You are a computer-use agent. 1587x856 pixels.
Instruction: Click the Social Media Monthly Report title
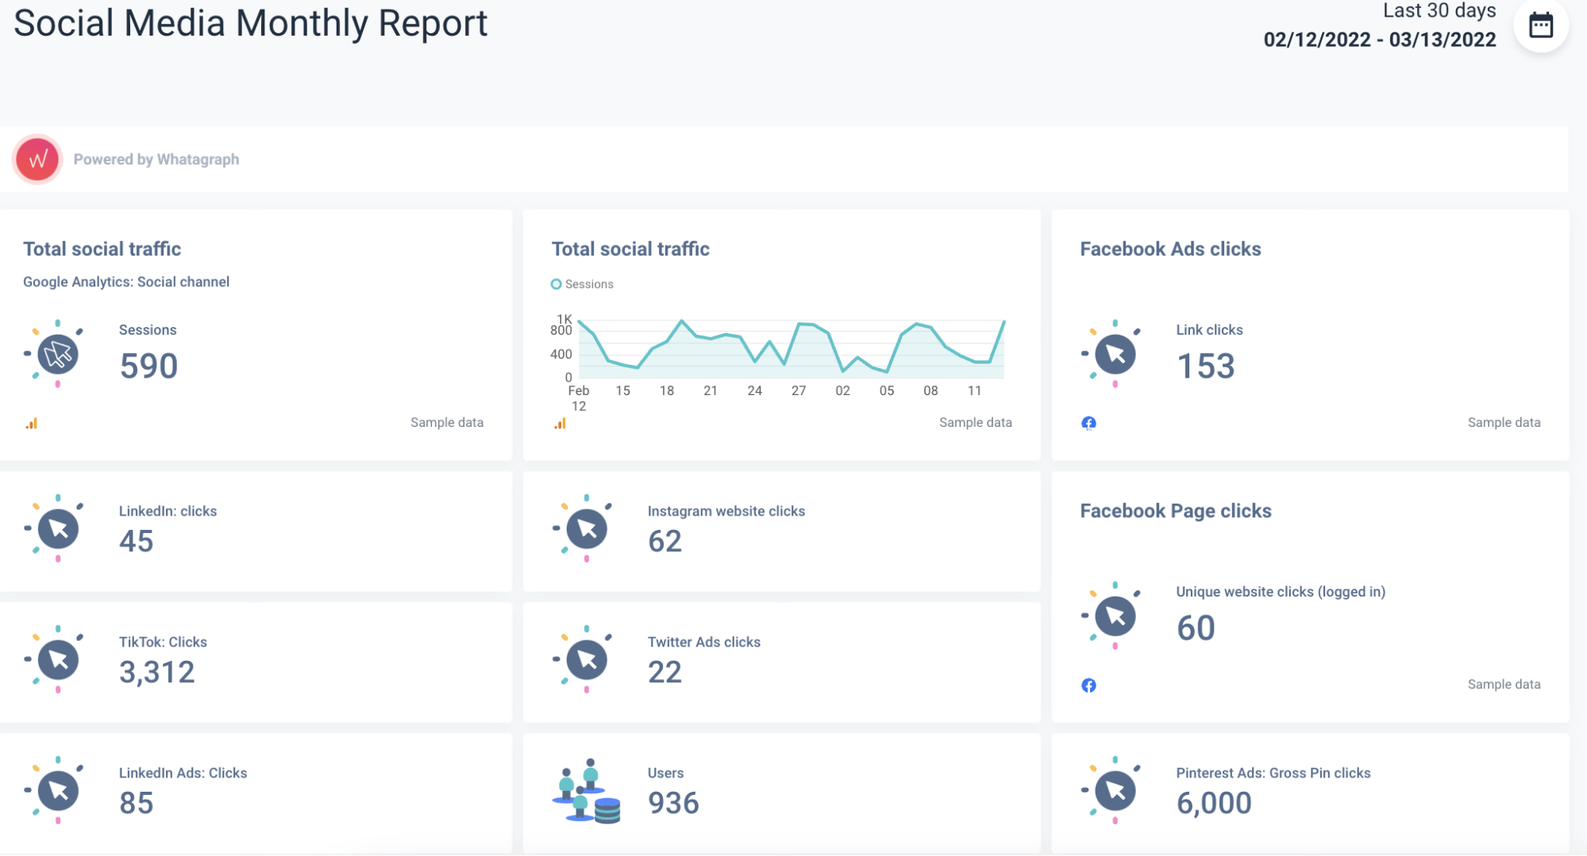tap(251, 23)
